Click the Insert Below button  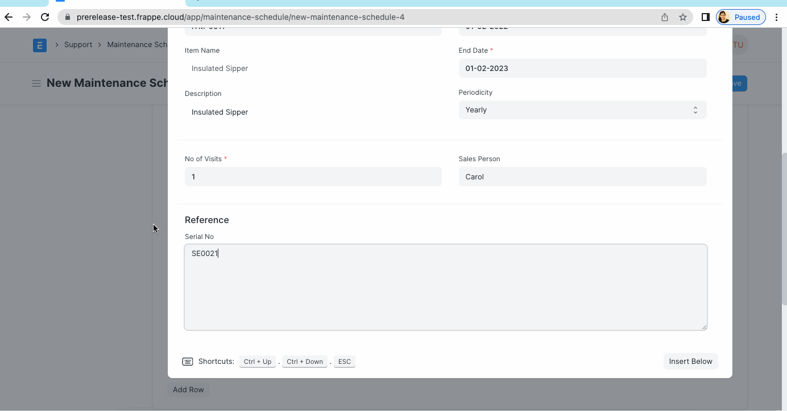point(690,362)
